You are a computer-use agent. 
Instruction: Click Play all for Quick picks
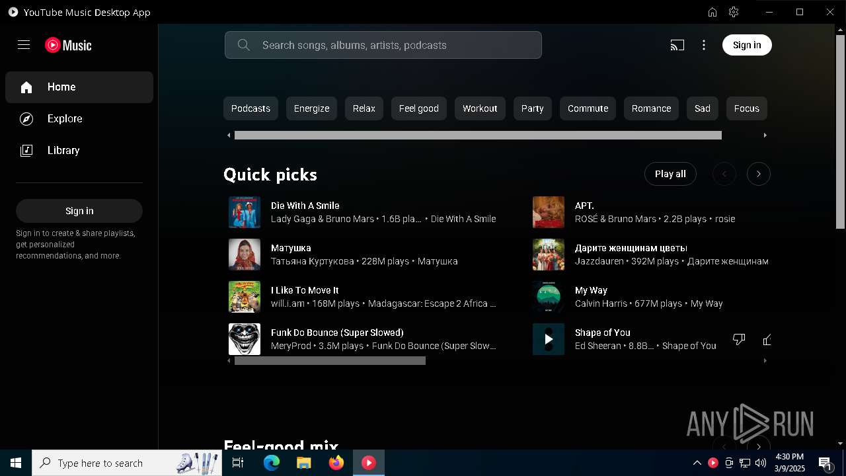tap(670, 174)
